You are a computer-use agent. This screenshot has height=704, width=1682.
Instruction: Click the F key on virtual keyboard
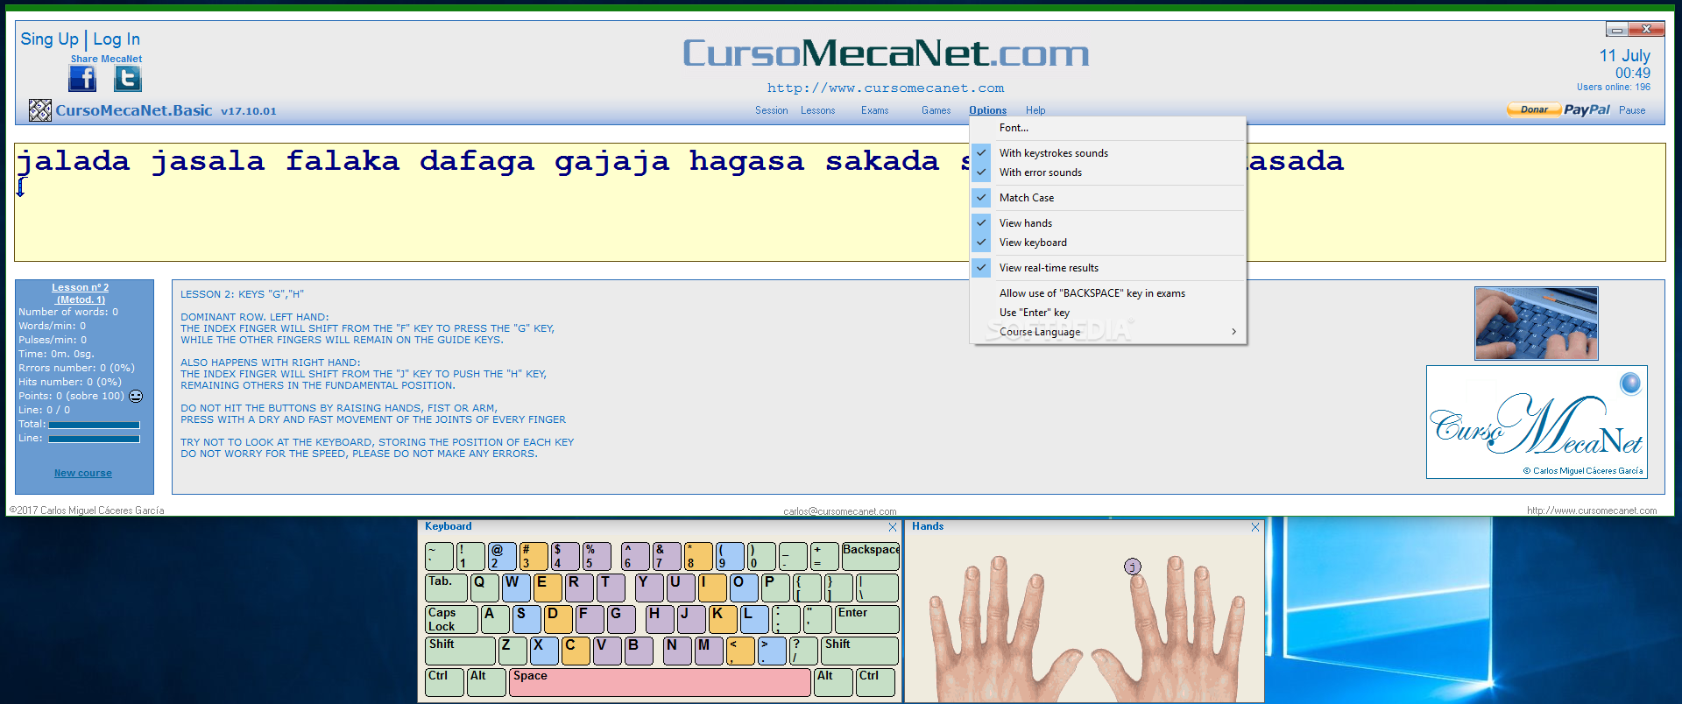pos(590,619)
